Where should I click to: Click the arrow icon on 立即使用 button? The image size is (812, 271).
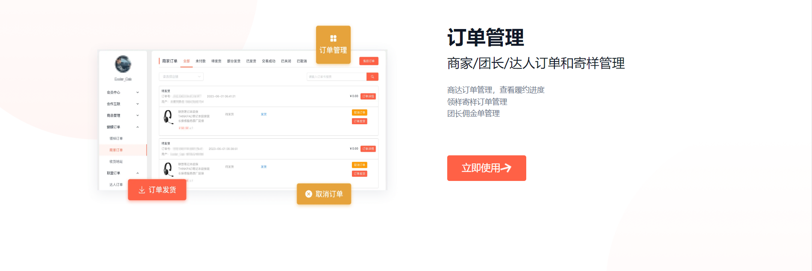506,168
